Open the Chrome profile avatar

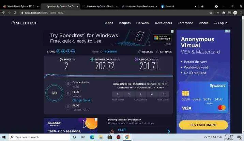coord(235,13)
